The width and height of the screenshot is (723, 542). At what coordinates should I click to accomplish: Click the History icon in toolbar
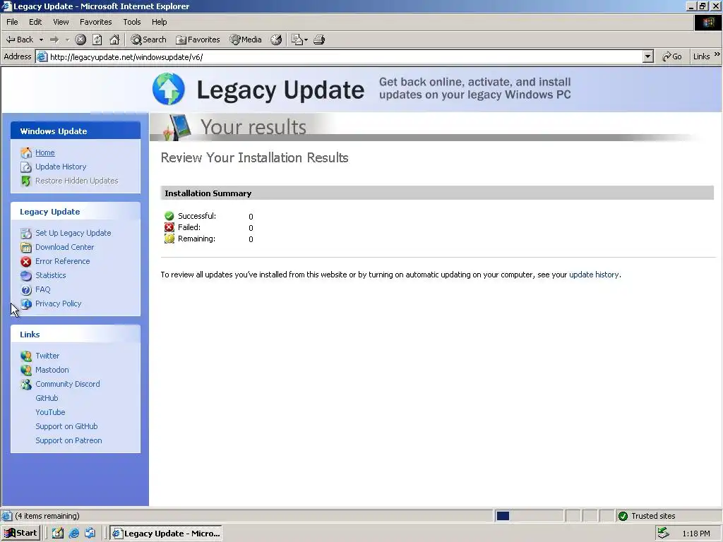tap(276, 40)
